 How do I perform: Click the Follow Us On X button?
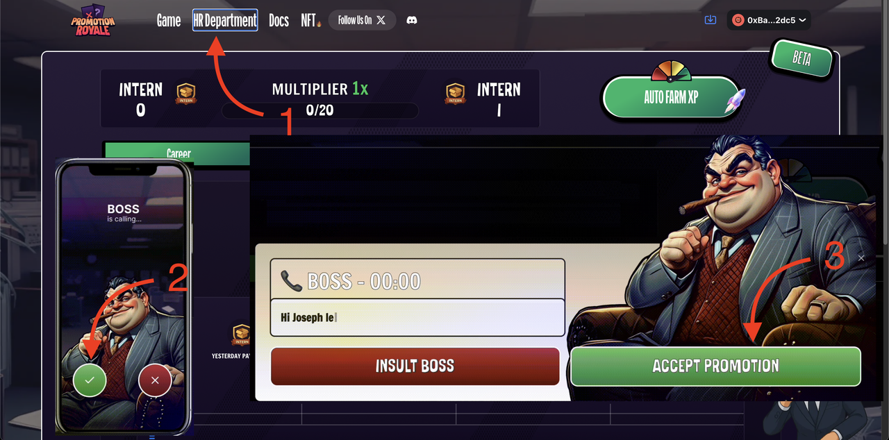[362, 20]
